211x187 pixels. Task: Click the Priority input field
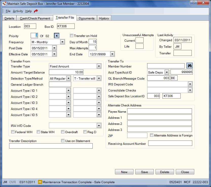(x=34, y=36)
